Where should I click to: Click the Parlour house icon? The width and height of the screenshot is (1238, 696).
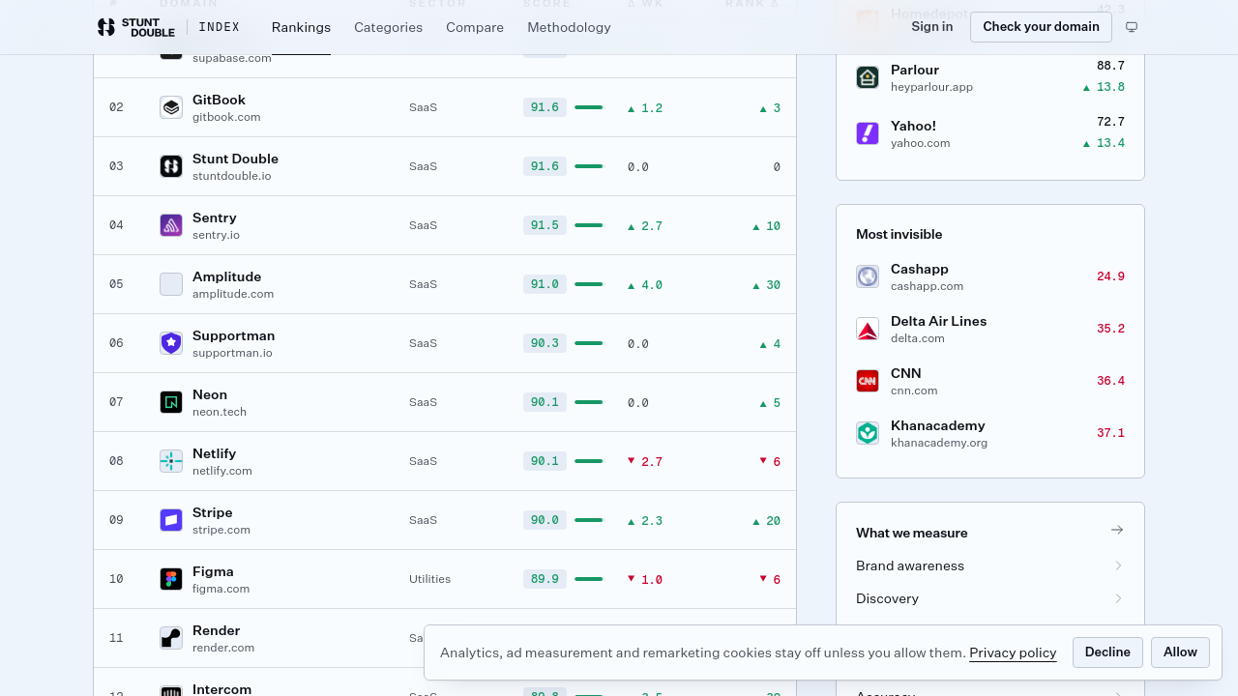coord(868,77)
